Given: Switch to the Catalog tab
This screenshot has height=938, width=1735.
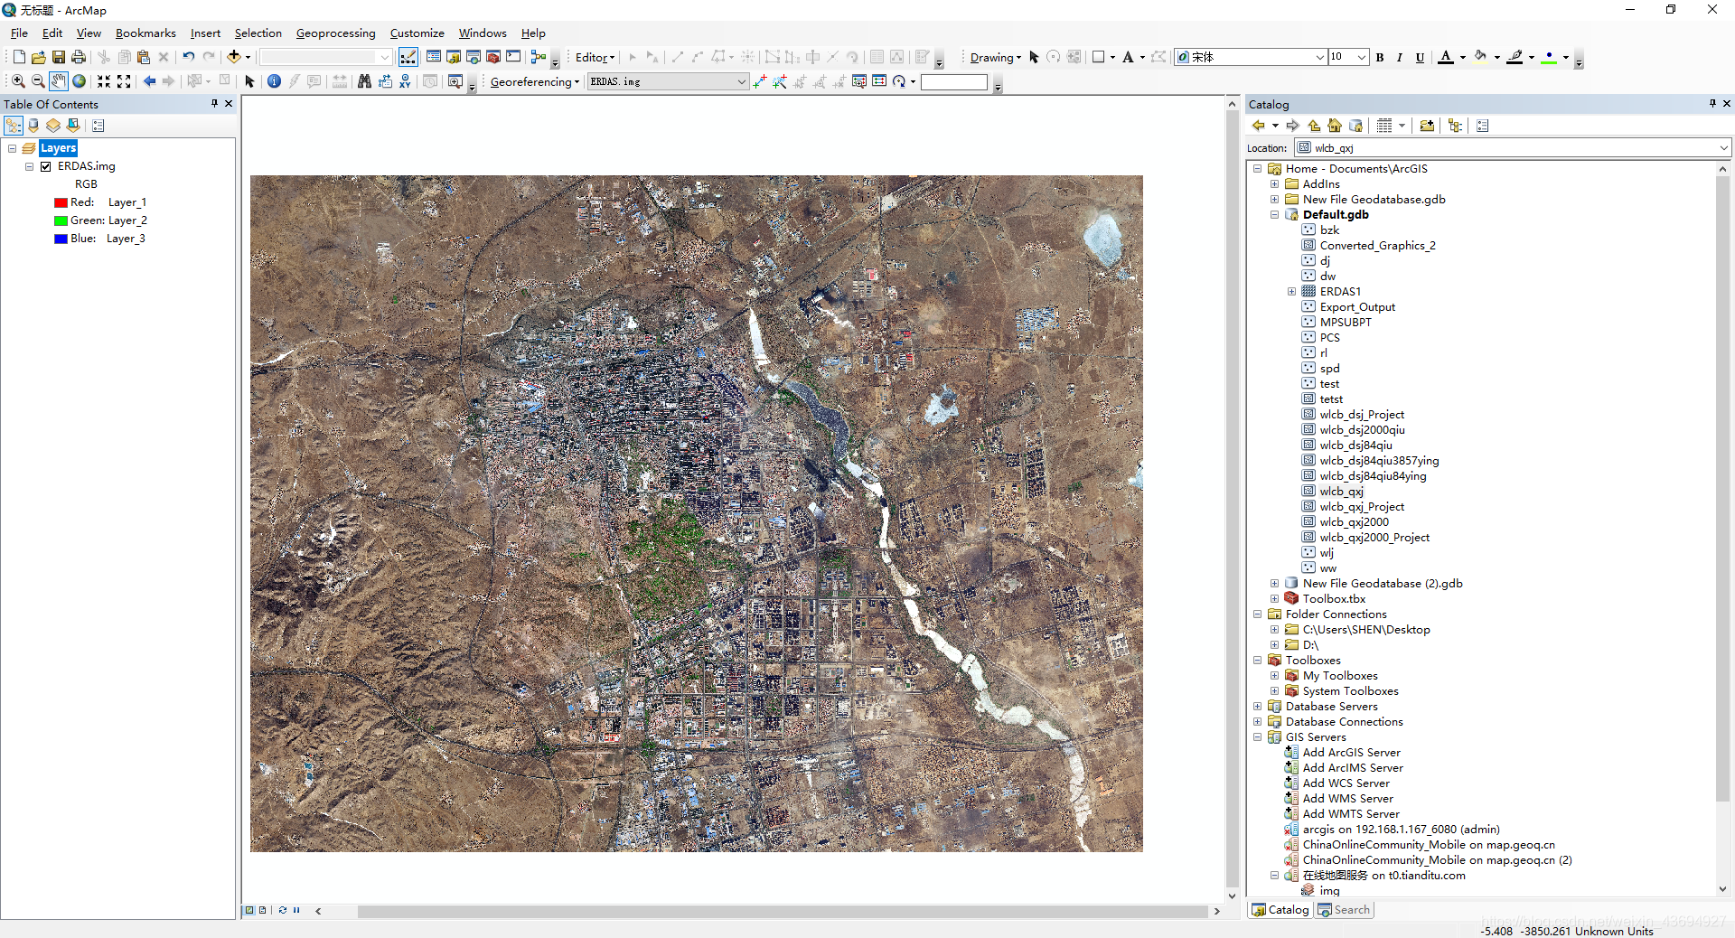Looking at the screenshot, I should tap(1280, 910).
